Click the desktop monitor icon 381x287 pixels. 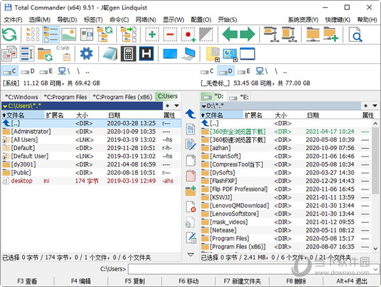[170, 54]
